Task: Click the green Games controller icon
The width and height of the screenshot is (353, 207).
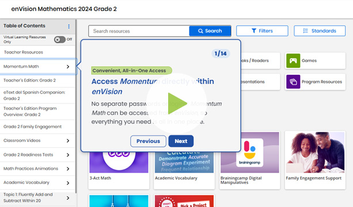Action: [293, 61]
